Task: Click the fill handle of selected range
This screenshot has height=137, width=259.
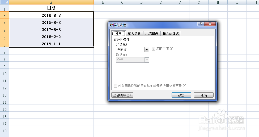Action: pyautogui.click(x=94, y=47)
